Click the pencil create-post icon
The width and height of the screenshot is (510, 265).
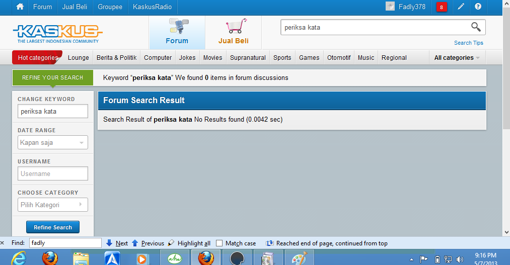[461, 7]
